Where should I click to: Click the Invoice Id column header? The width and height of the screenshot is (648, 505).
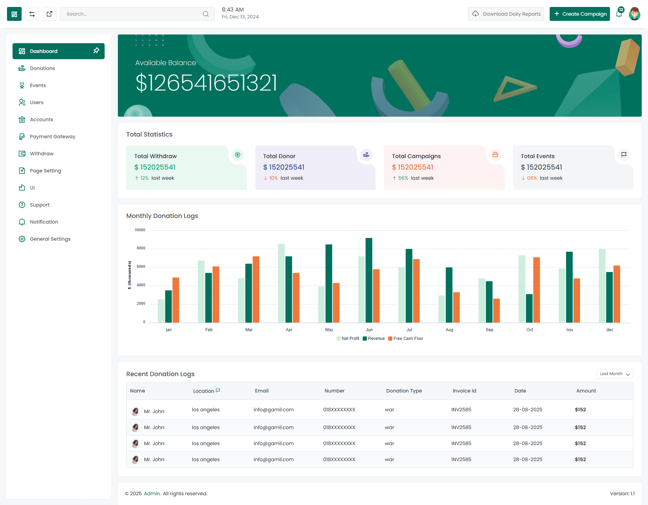(x=465, y=391)
